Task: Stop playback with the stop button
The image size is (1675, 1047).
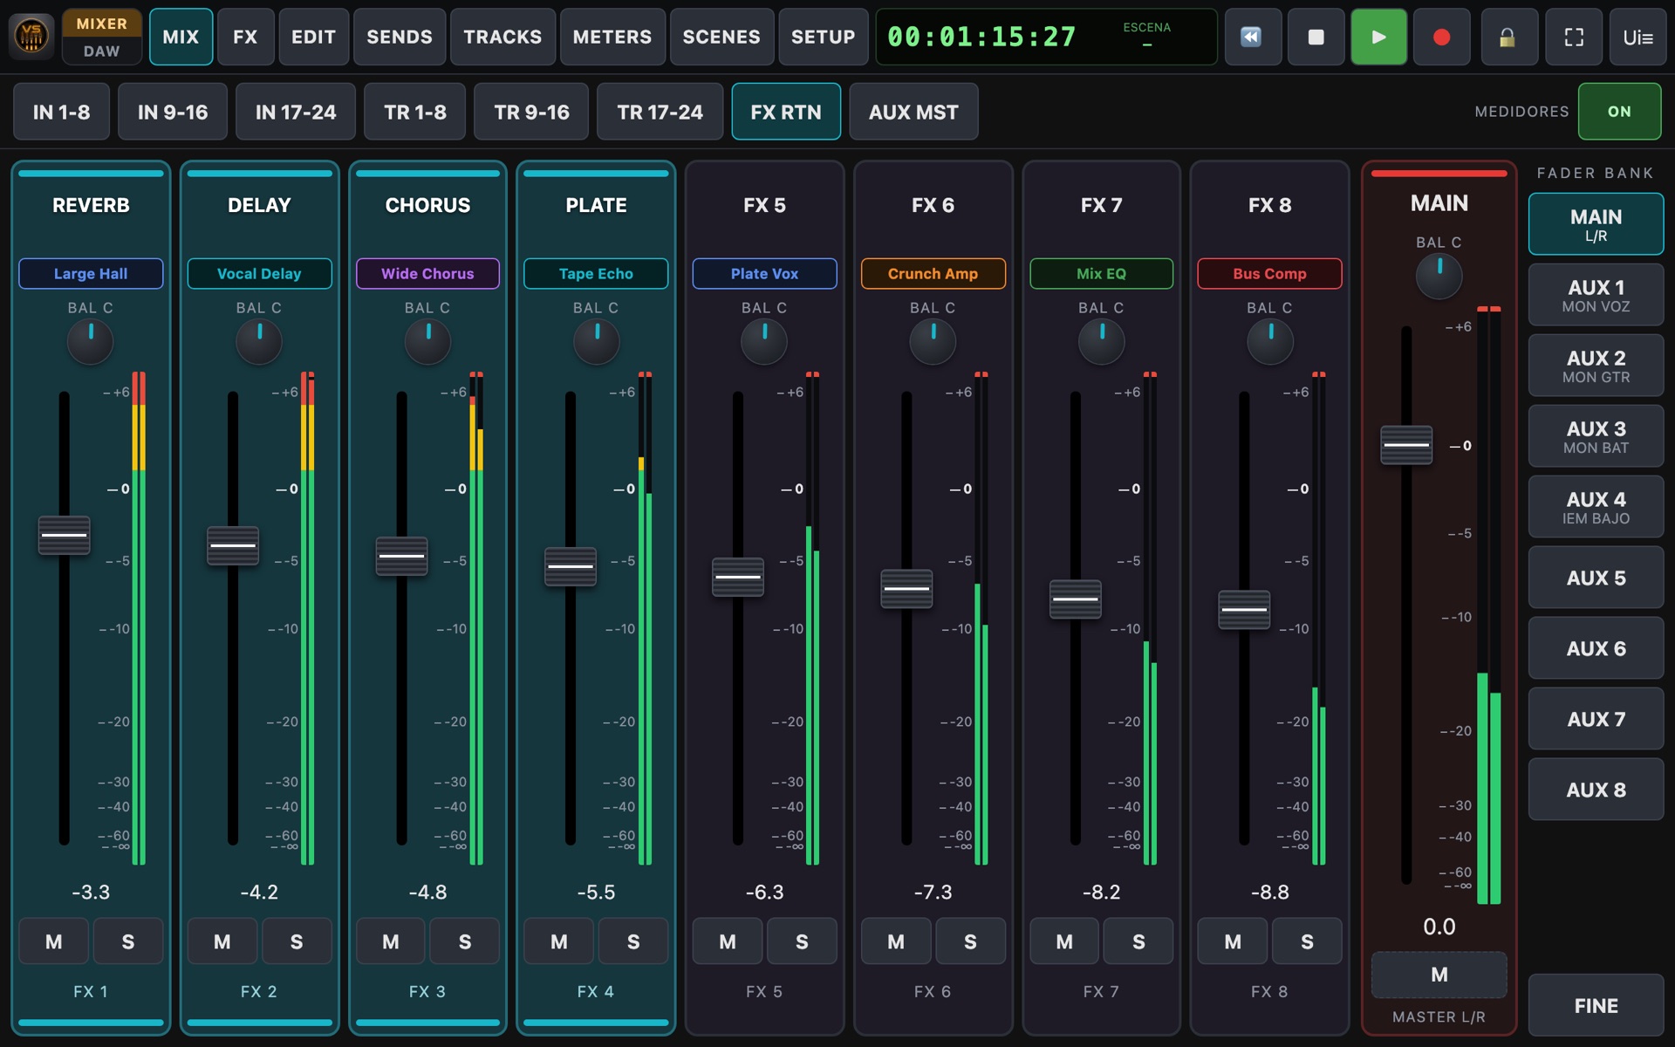Action: 1316,37
